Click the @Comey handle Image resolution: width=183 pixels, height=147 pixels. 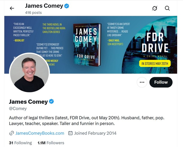click(18, 108)
